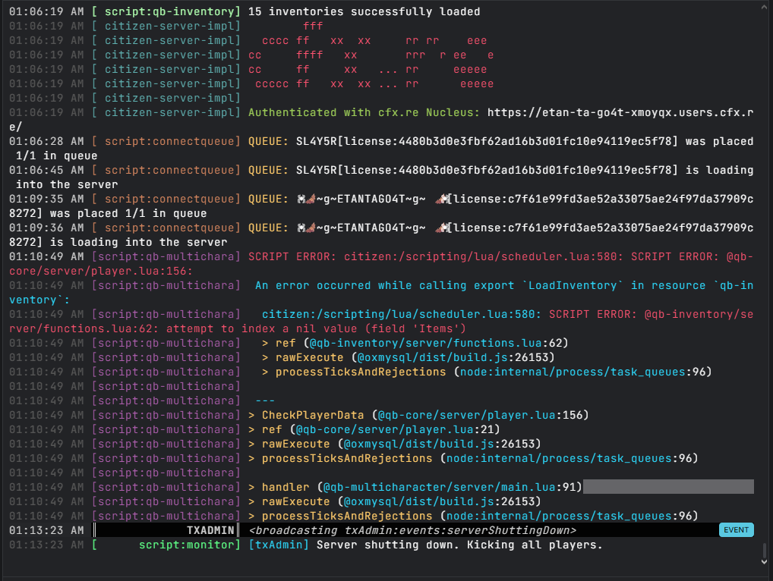Click the console scrollbar thumb
This screenshot has width=773, height=581.
pos(764,549)
